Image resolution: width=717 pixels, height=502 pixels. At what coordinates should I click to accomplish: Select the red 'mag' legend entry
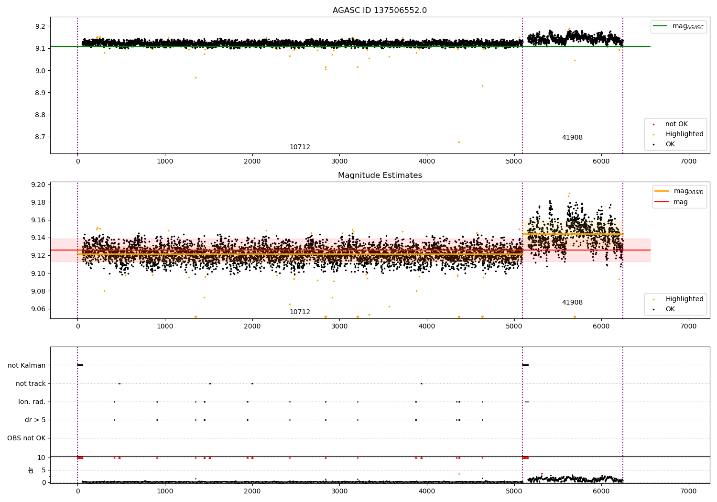[x=680, y=202]
